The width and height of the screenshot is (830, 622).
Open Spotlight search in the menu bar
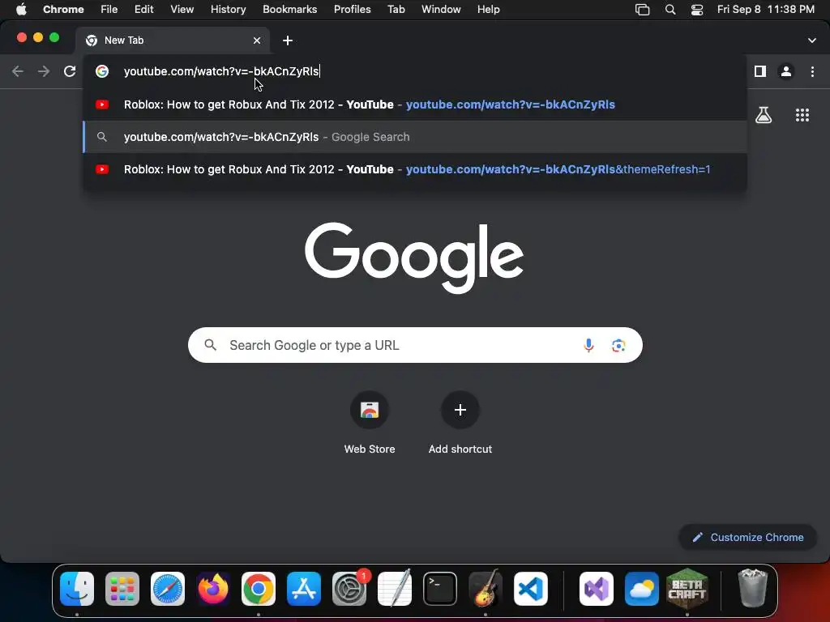click(670, 10)
